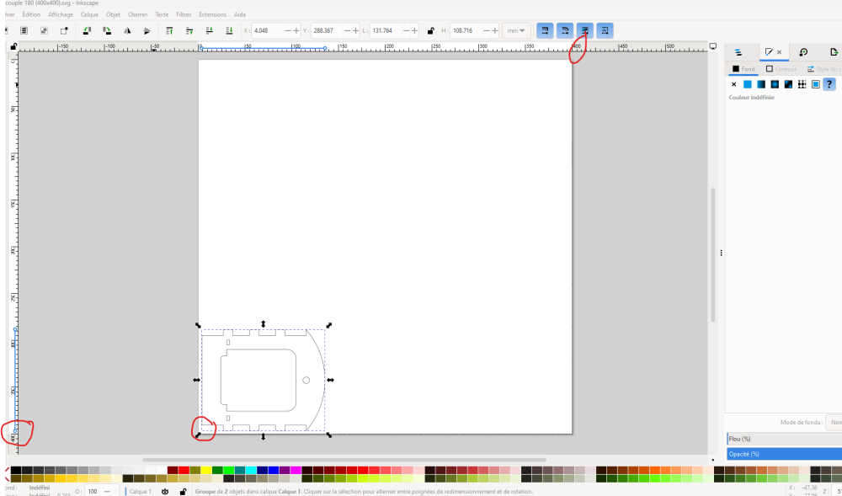Choose radial gradient fill icon
The image size is (842, 496).
point(775,84)
